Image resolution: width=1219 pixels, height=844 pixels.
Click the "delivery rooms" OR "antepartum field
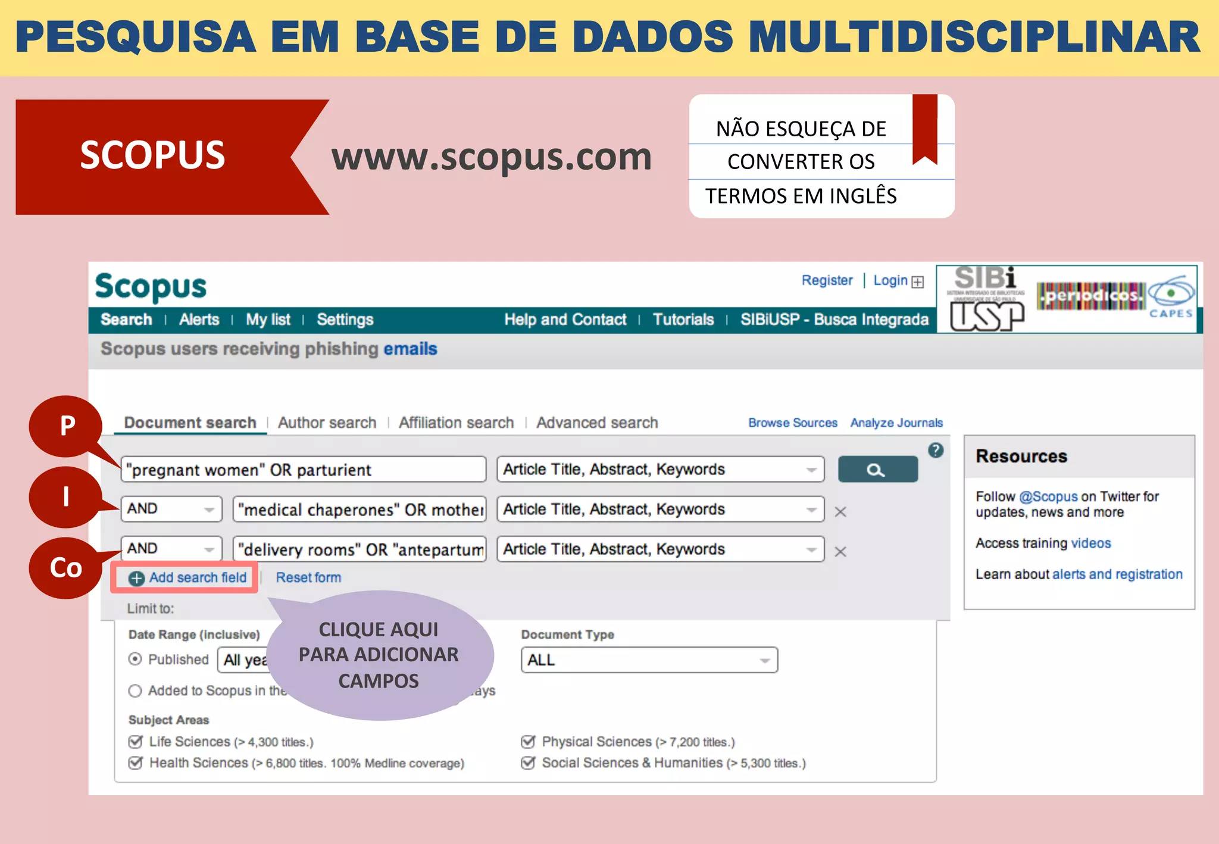(360, 549)
